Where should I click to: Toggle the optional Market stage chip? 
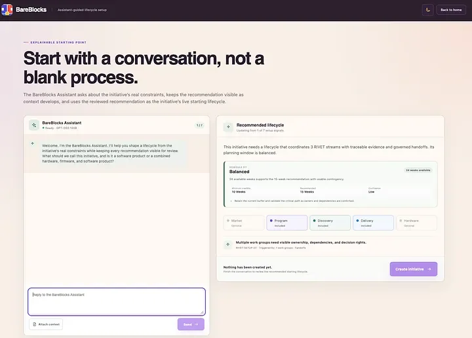click(244, 223)
